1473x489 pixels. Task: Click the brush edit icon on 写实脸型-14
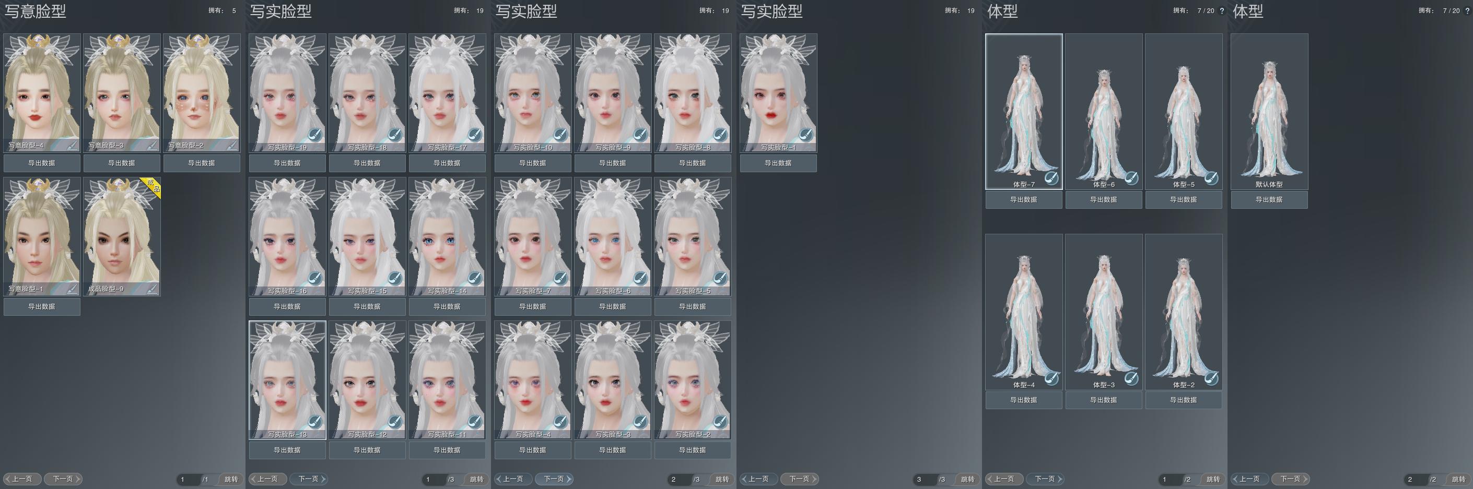point(475,279)
